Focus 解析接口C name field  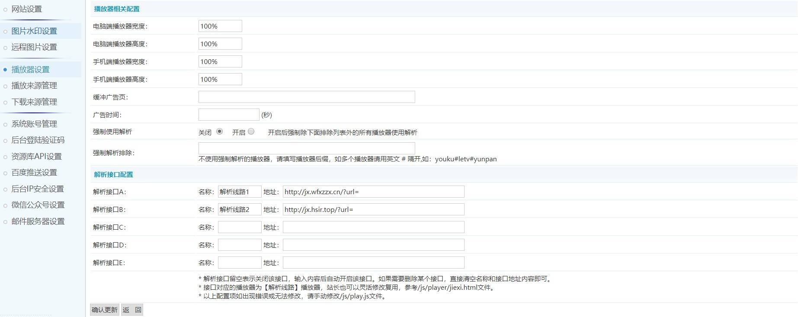pos(240,227)
